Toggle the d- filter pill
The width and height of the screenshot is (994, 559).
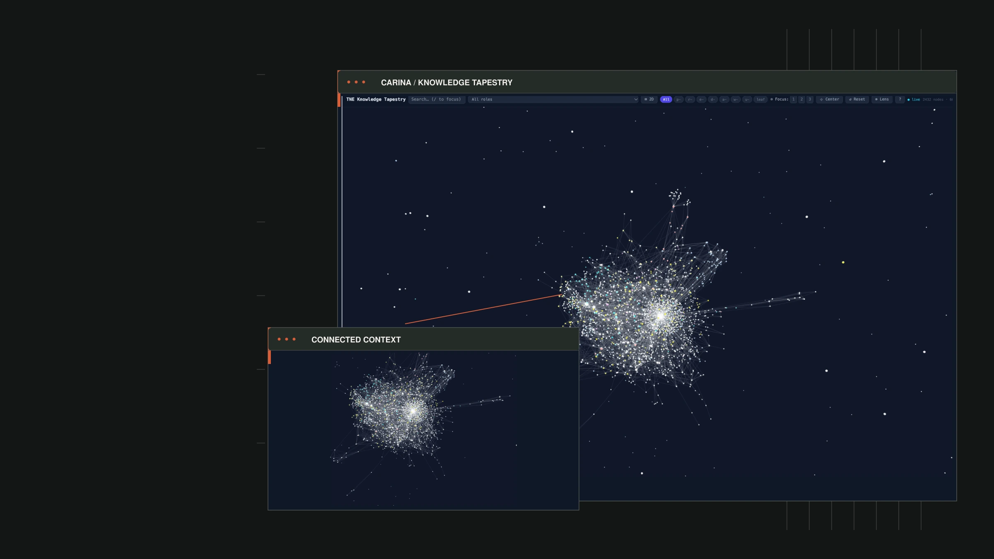click(x=713, y=99)
